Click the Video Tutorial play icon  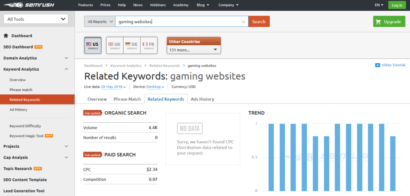click(377, 65)
